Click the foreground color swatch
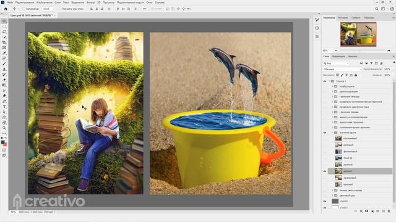The image size is (396, 222). pos(2,142)
